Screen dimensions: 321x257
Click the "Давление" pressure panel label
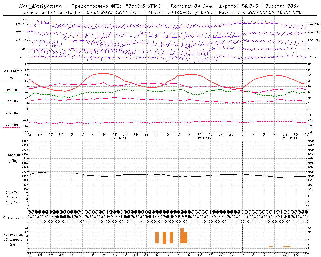point(13,155)
